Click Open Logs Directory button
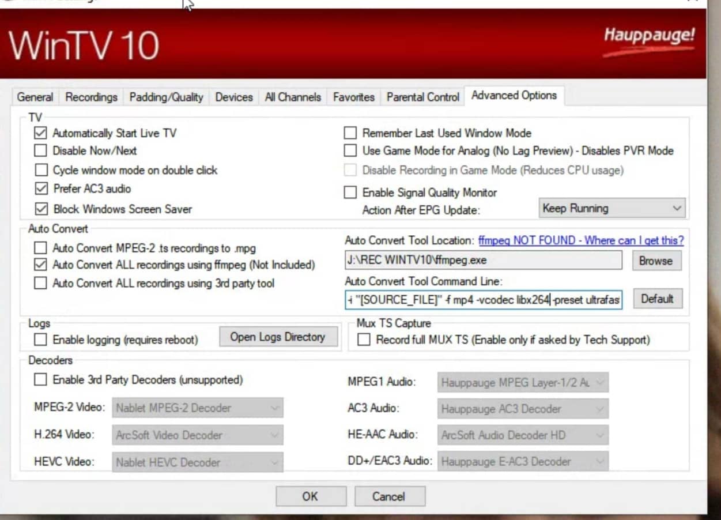Viewport: 721px width, 520px height. [x=278, y=337]
